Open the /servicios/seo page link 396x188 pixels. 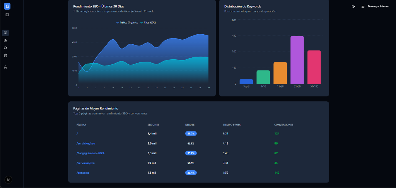(x=86, y=143)
